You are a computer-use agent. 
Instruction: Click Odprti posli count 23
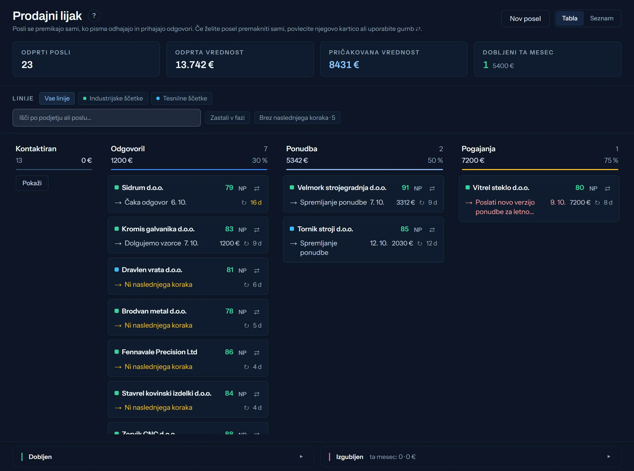[x=27, y=65]
